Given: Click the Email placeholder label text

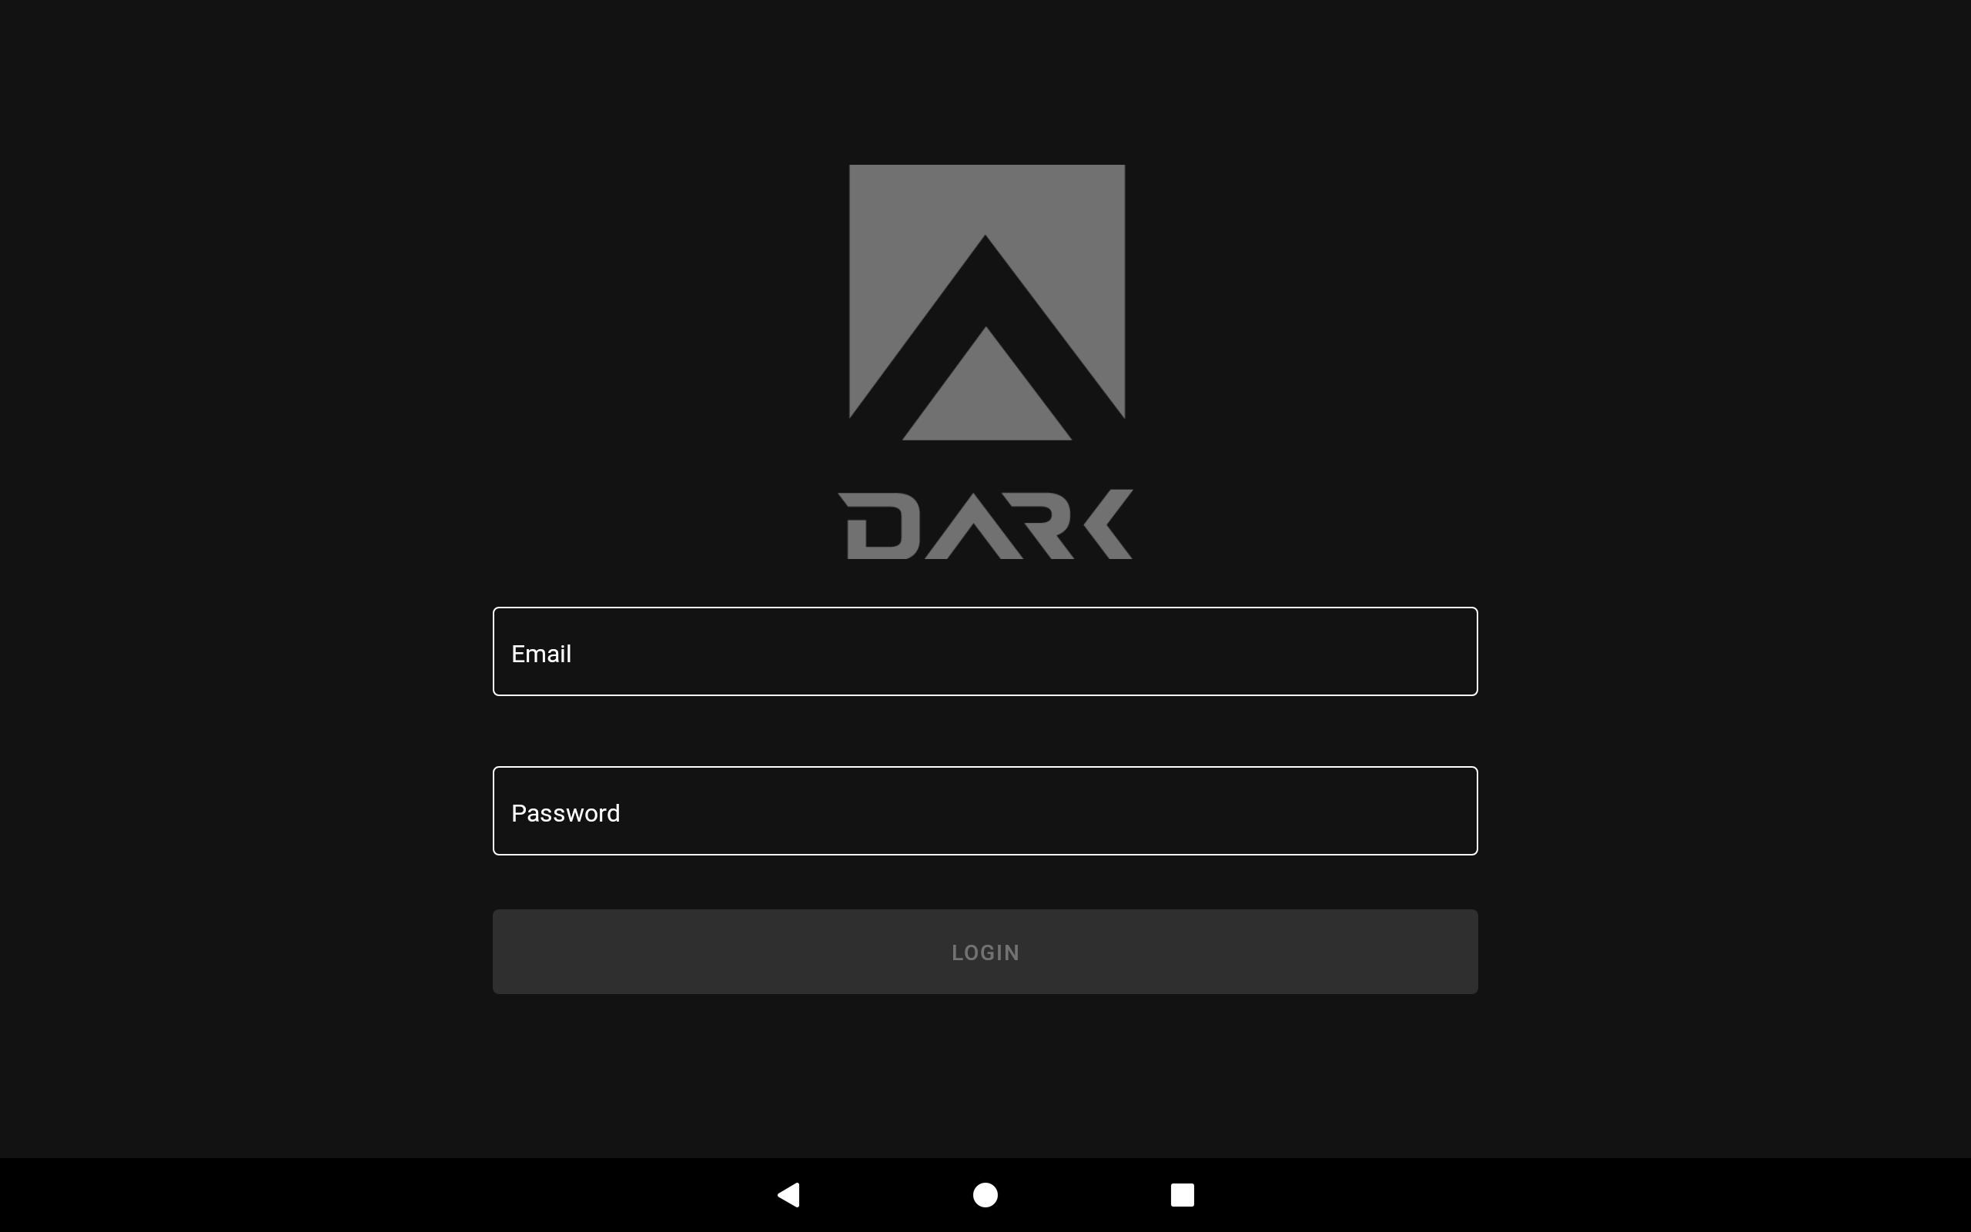Looking at the screenshot, I should point(540,654).
